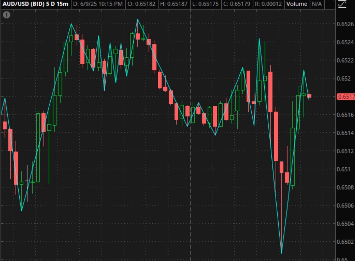
Task: Click the red current price bubble 0.6517
Action: [346, 96]
